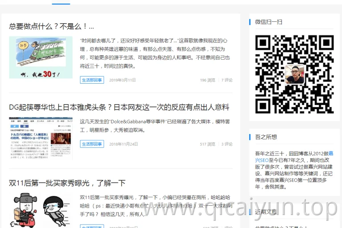Click the 微信扫一扫 widget heading
This screenshot has width=342, height=228.
coord(269,22)
